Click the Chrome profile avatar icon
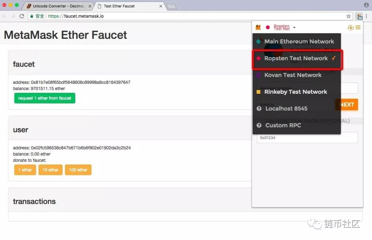This screenshot has width=372, height=240. (366, 5)
